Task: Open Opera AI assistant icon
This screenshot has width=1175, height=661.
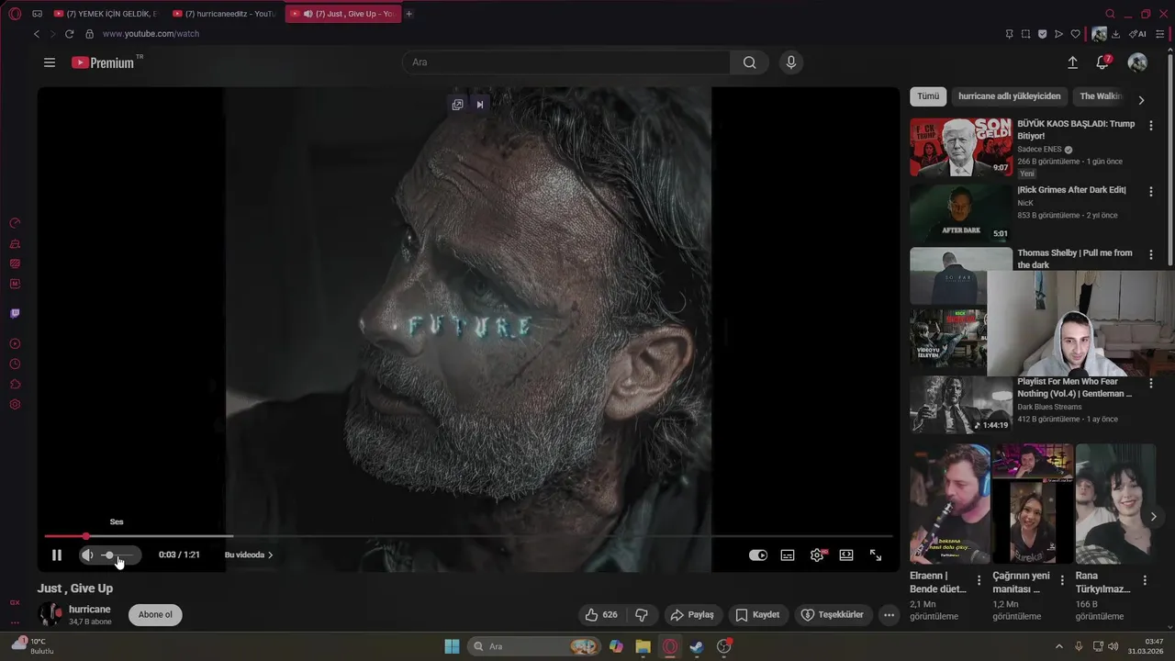Action: (x=1137, y=34)
